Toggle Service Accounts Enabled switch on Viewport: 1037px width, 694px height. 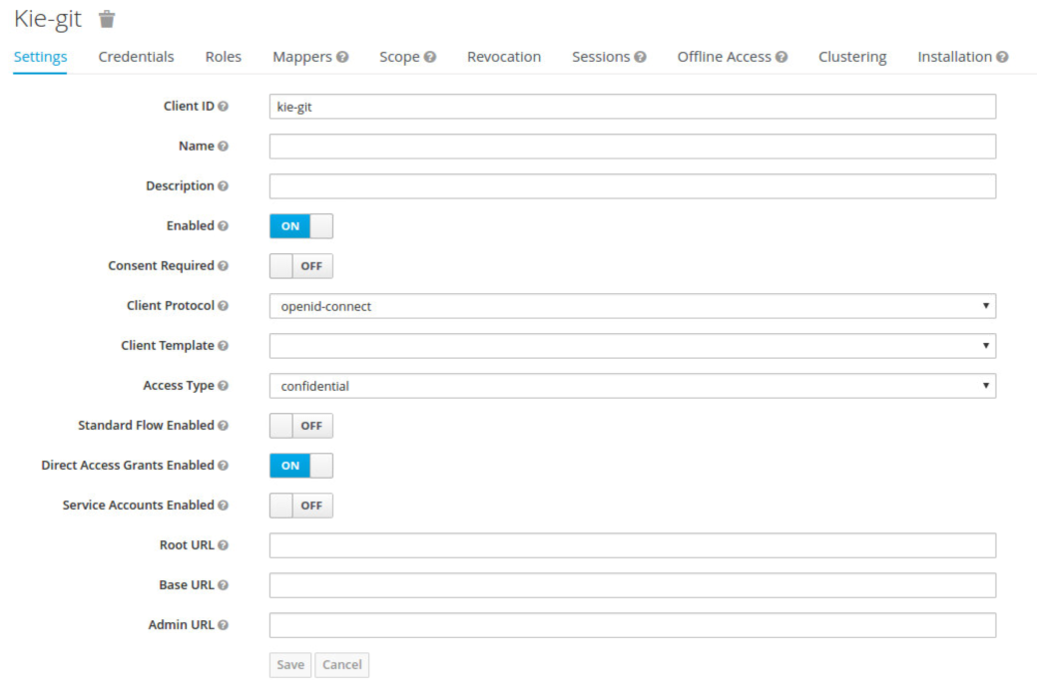(300, 506)
